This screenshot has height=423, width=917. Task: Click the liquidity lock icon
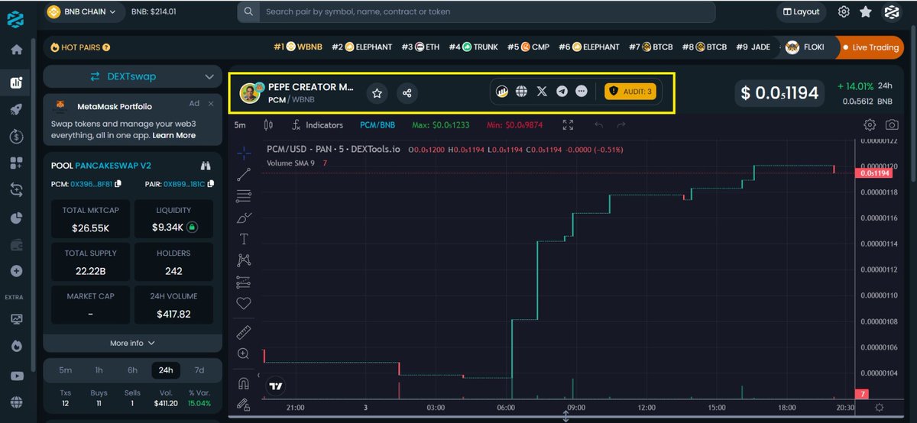click(193, 227)
